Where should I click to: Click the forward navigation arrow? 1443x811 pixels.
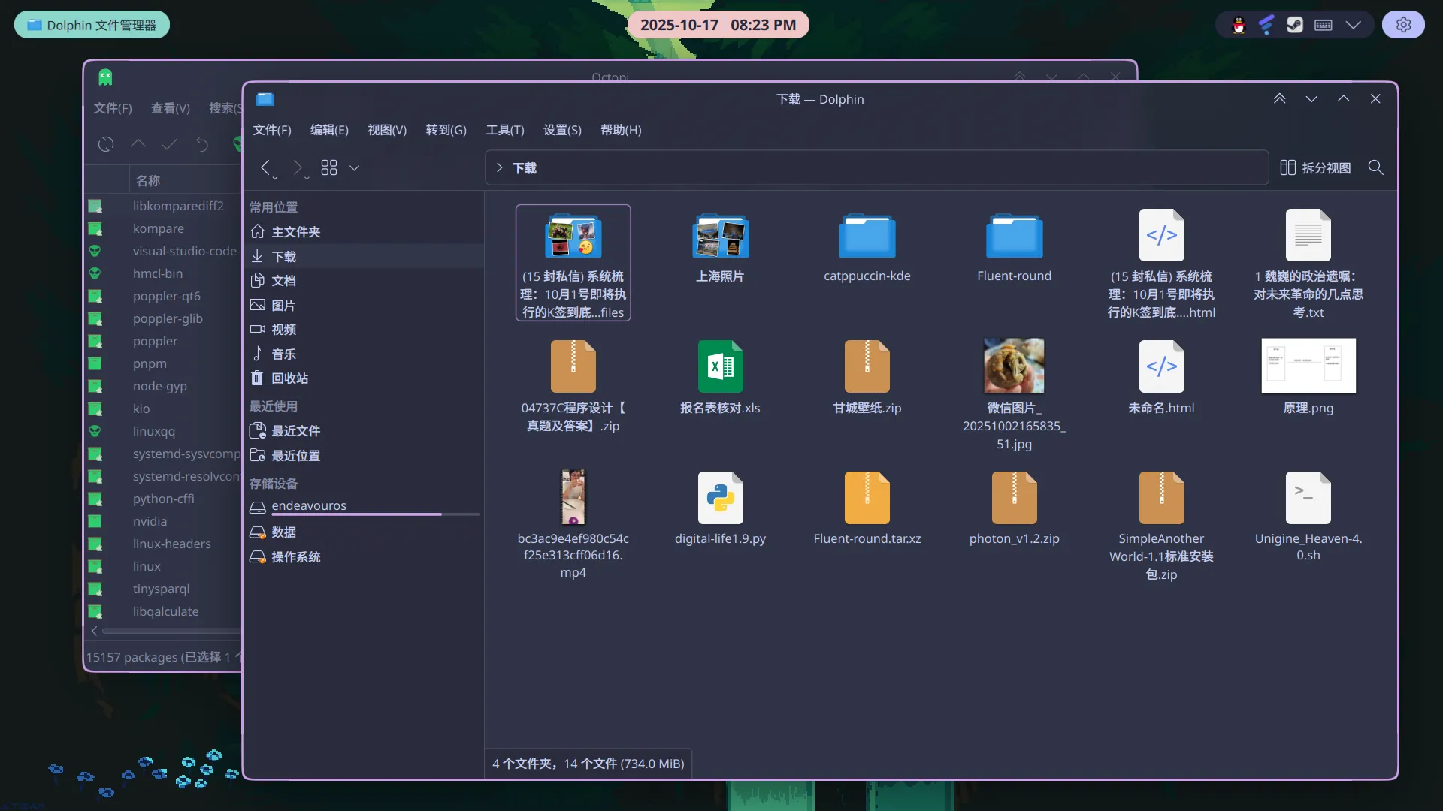(x=297, y=167)
